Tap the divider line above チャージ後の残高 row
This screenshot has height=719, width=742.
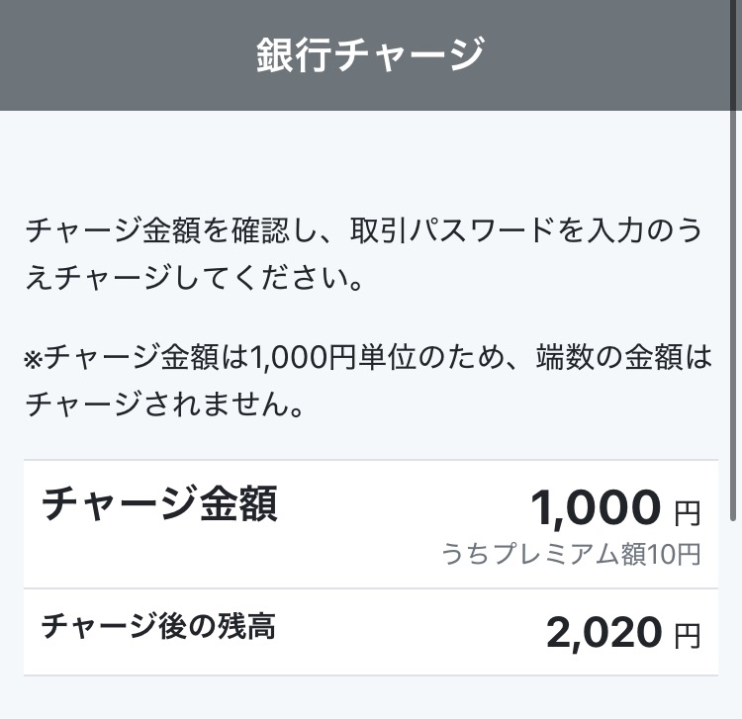(x=371, y=588)
